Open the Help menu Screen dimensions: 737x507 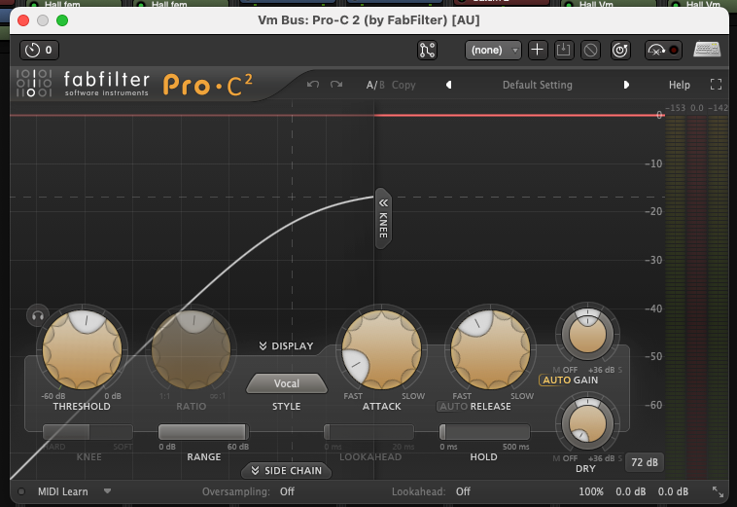[x=680, y=85]
